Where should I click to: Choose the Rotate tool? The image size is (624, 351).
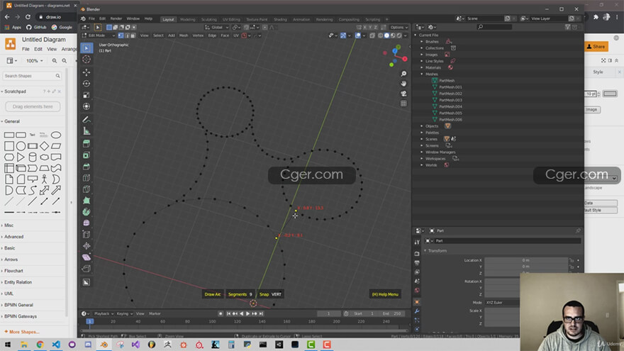(87, 84)
